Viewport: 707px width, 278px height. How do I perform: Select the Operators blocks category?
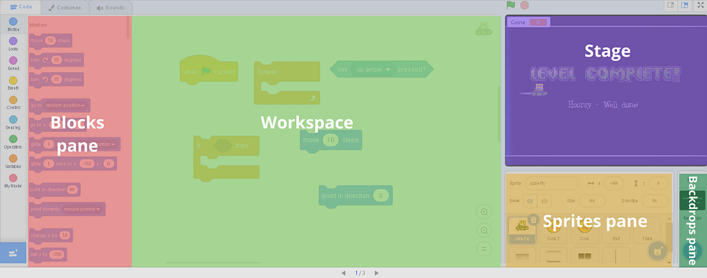coord(13,142)
